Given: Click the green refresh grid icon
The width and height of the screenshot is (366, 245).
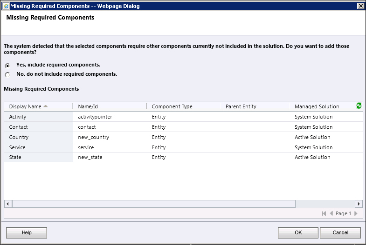Looking at the screenshot, I should pos(359,106).
